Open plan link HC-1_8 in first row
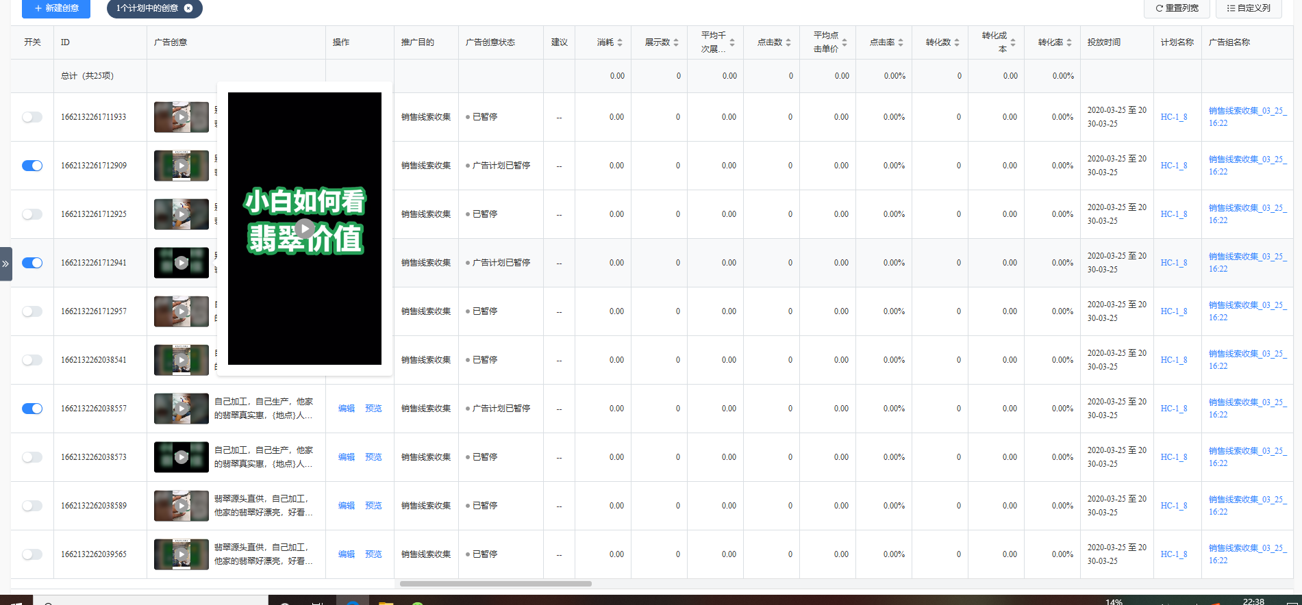 1174,117
